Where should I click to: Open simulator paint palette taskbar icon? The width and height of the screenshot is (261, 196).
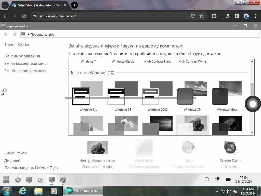click(63, 180)
